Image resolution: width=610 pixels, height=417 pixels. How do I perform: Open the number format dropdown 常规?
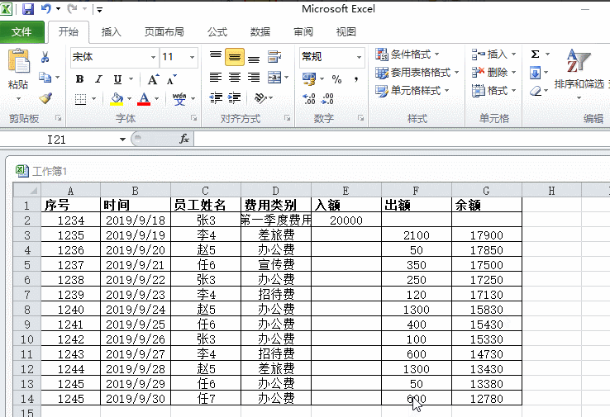tap(359, 57)
